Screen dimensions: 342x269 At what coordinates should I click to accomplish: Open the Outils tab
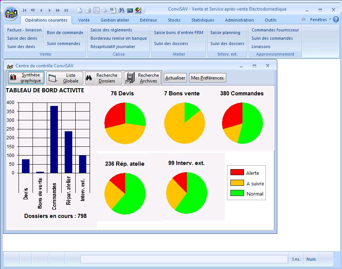270,20
